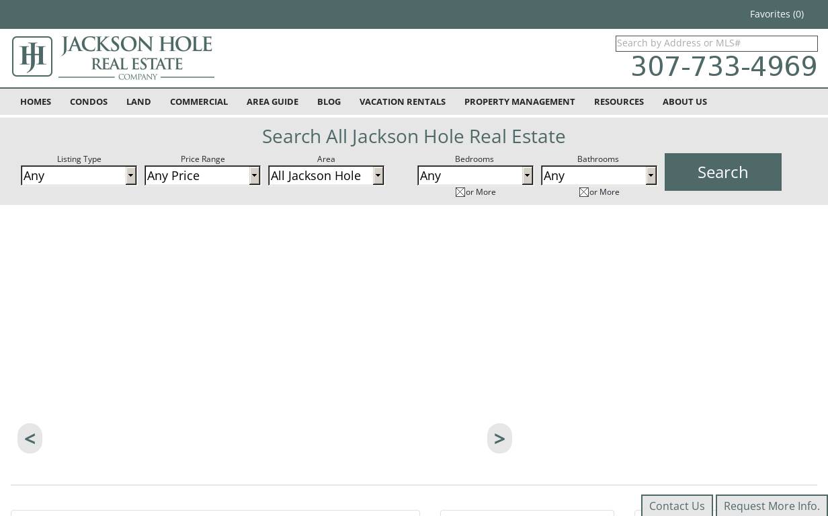Viewport: 828px width, 516px height.
Task: Click the Contact Us button
Action: [x=677, y=506]
